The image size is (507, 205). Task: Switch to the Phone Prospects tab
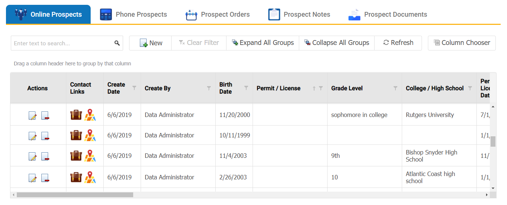tap(133, 14)
